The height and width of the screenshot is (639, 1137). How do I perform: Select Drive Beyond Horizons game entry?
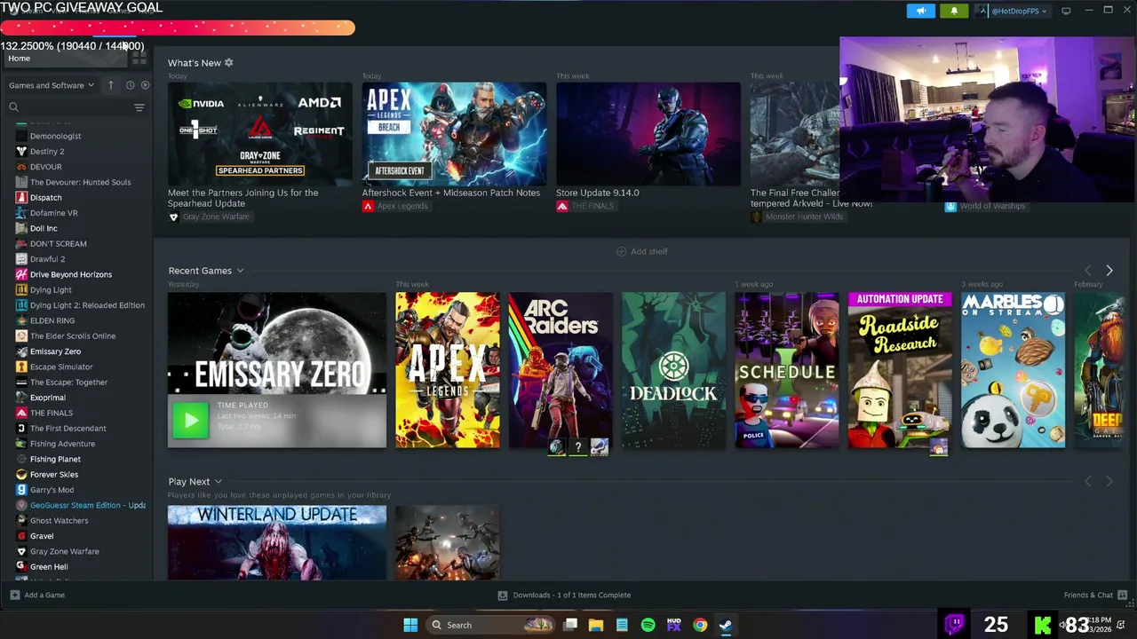tap(71, 274)
